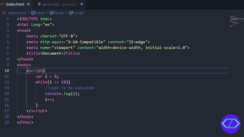Click the Document title text

coord(52,53)
